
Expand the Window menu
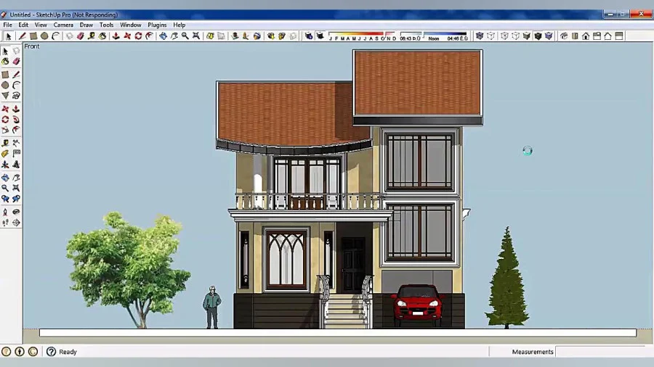click(131, 25)
